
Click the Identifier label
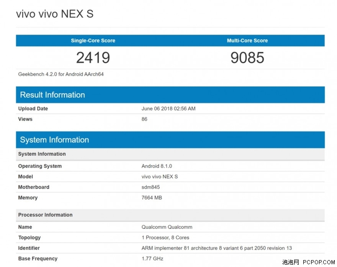(x=29, y=248)
